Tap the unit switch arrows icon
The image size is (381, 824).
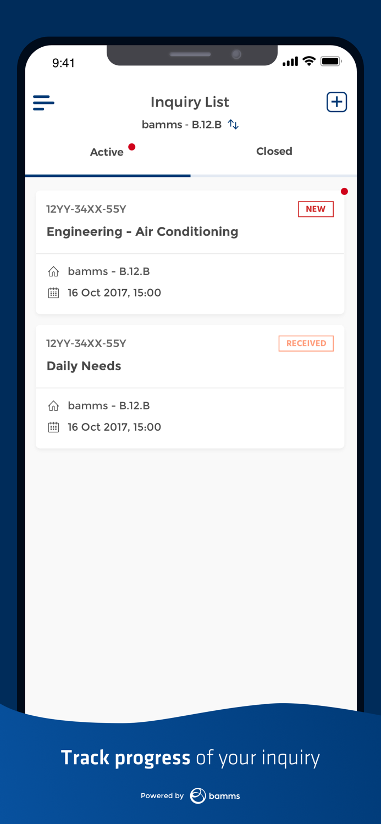pyautogui.click(x=234, y=125)
